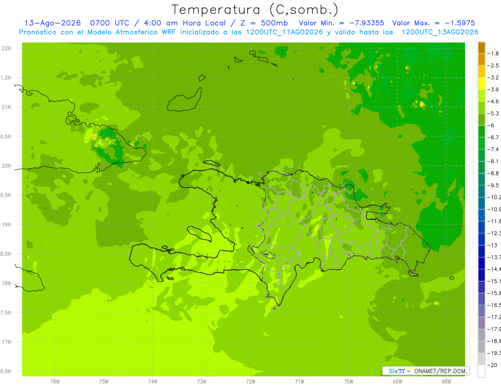Viewport: 501px width, 387px height.
Task: Click the '70W' longitude label
Action: [x=349, y=381]
